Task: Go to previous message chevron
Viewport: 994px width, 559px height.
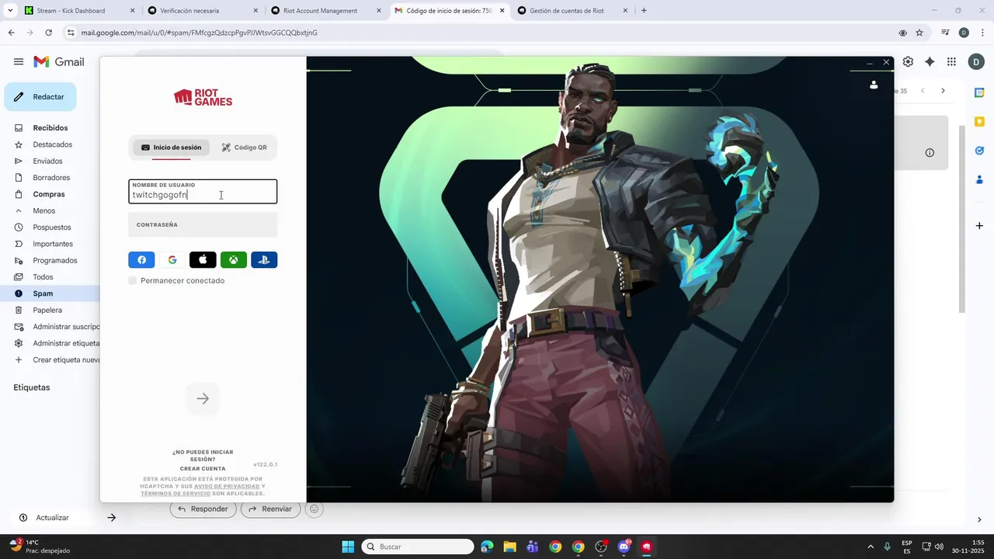Action: pyautogui.click(x=923, y=91)
